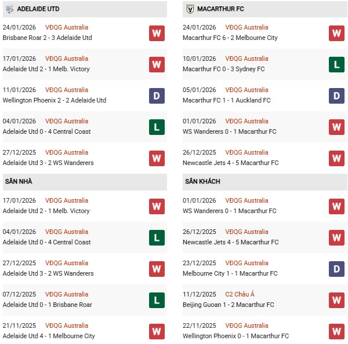Open VĐQG Australia link dated 23/12/2025
The height and width of the screenshot is (344, 348).
pos(246,263)
